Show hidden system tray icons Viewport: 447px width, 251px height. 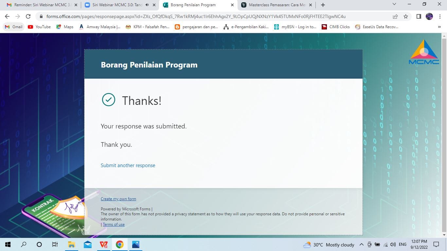pos(361,244)
